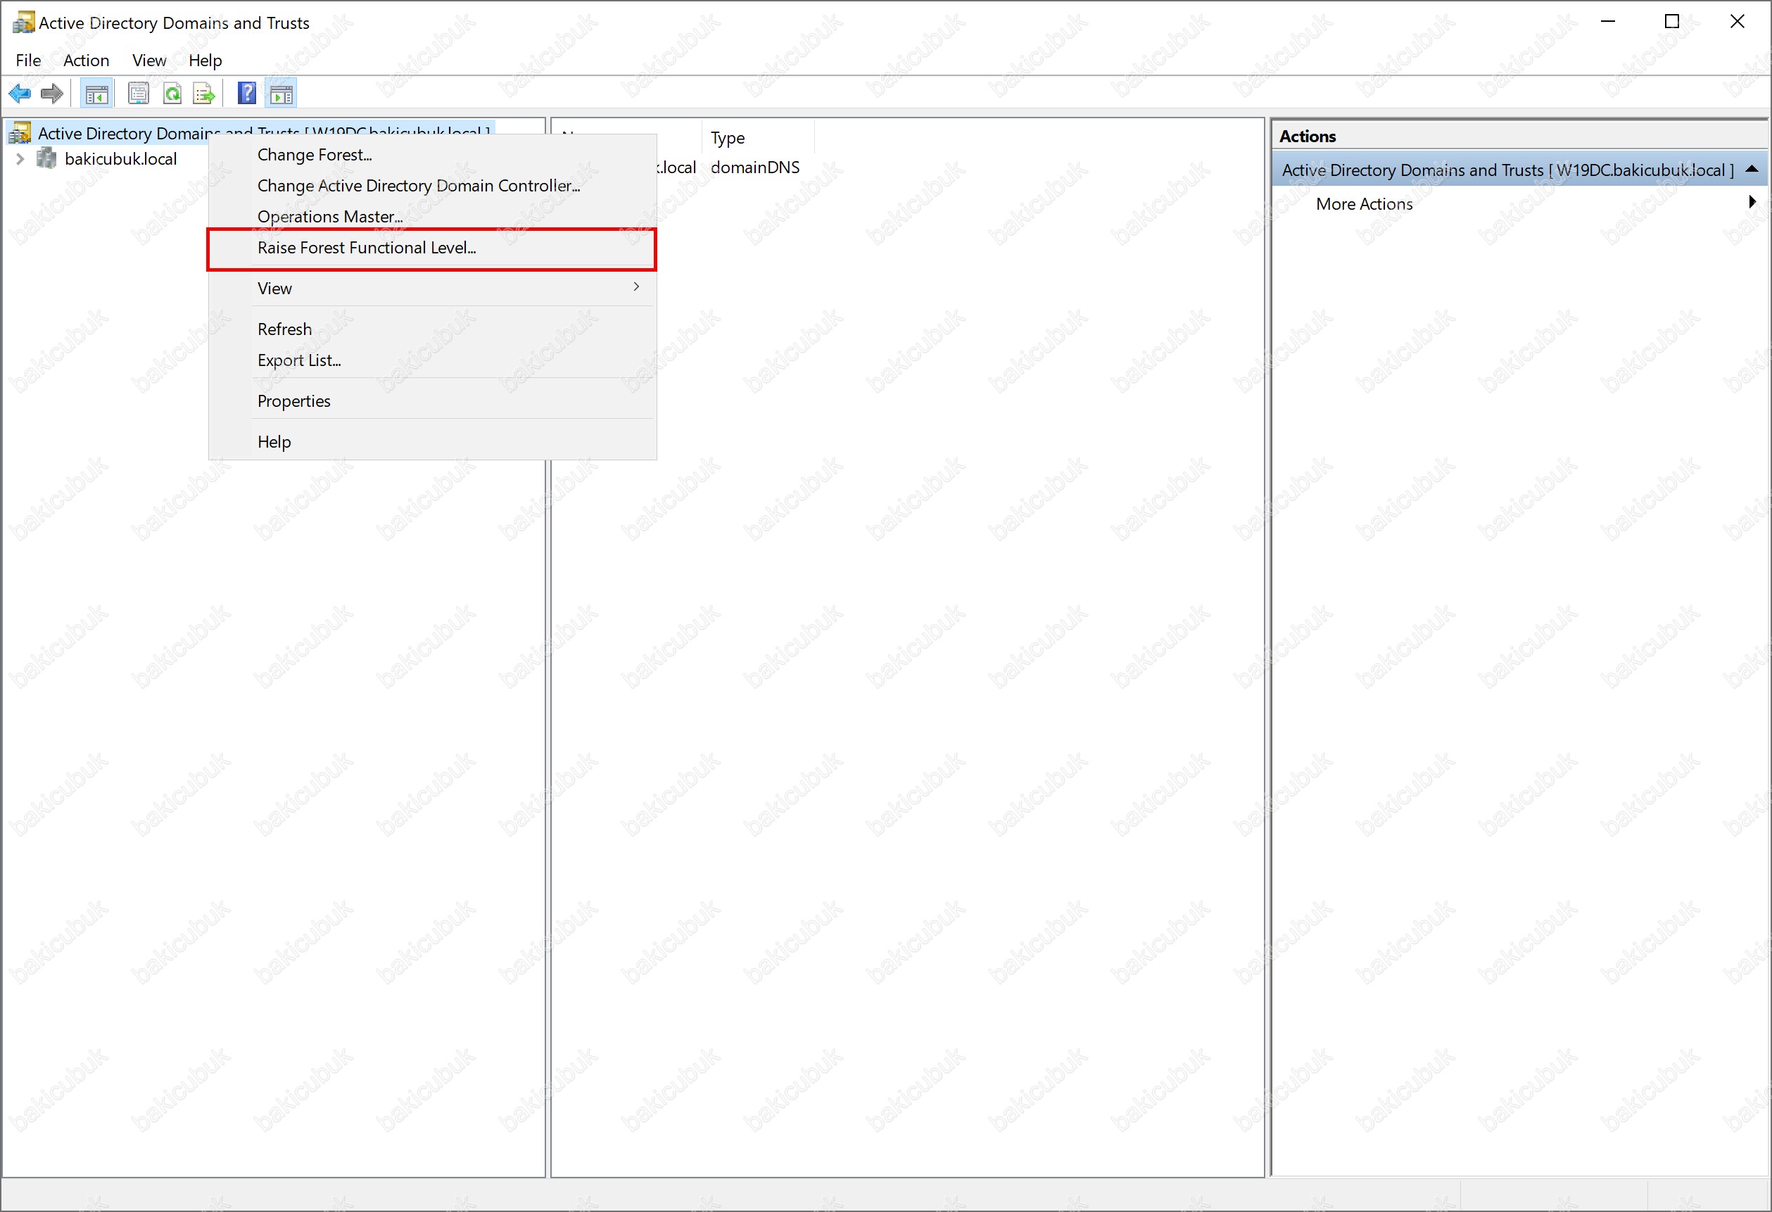The height and width of the screenshot is (1212, 1772).
Task: Open the Action menu
Action: (x=86, y=61)
